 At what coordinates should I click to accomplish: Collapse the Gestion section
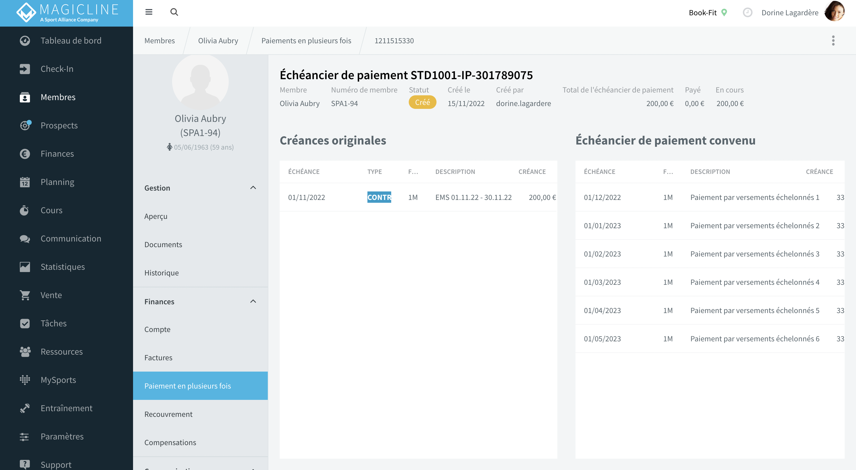[253, 187]
